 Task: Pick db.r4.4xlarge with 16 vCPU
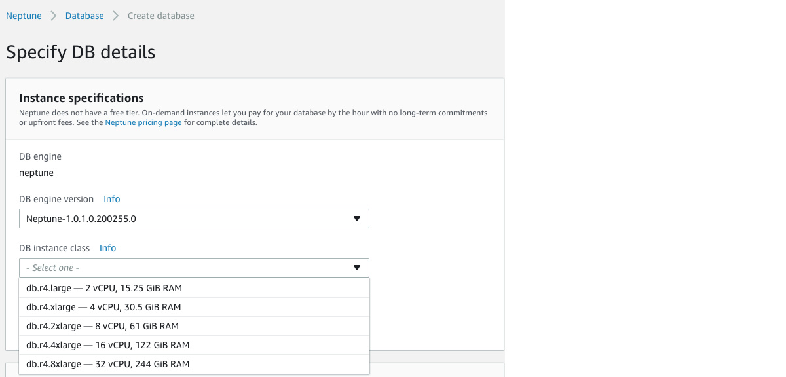107,345
